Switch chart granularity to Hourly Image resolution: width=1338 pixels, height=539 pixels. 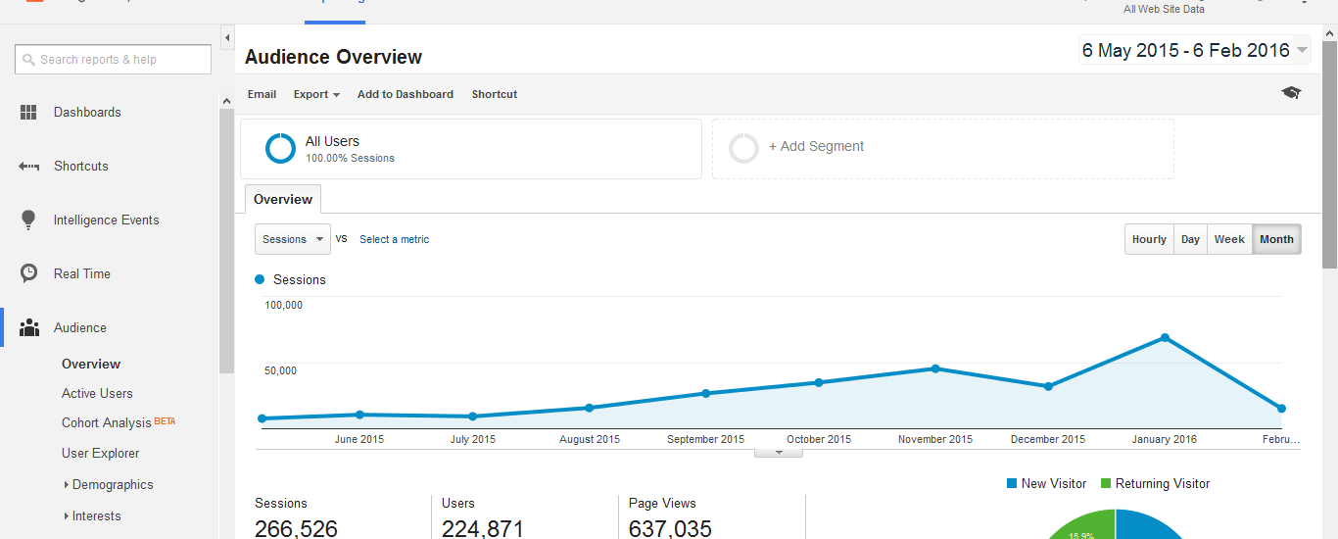(x=1149, y=239)
